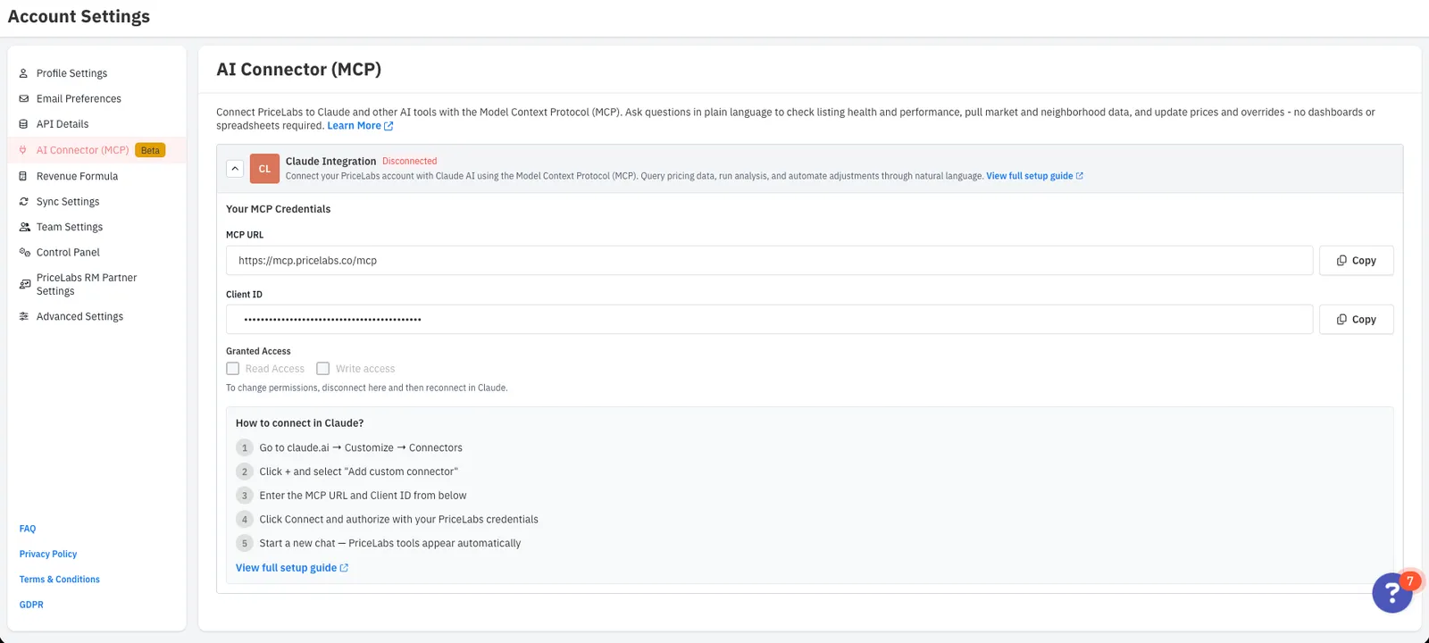
Task: Click external-link icon beside bottom setup guide
Action: coord(344,568)
